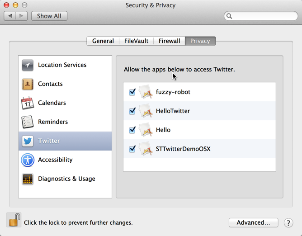Viewport: 302px width, 236px height.
Task: Switch to the General tab
Action: click(103, 41)
